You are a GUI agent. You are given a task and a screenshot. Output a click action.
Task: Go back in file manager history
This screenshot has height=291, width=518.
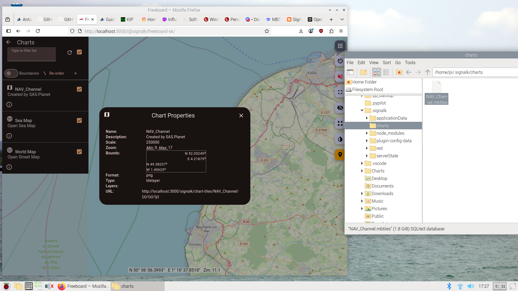point(408,72)
